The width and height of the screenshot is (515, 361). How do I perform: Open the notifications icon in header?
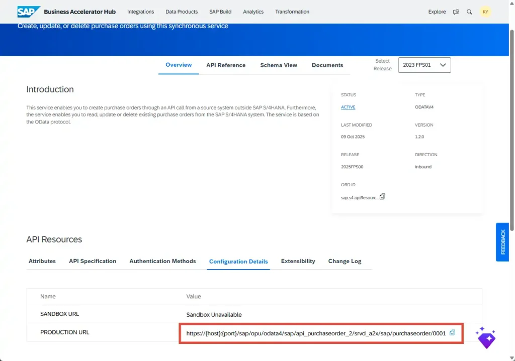(456, 12)
